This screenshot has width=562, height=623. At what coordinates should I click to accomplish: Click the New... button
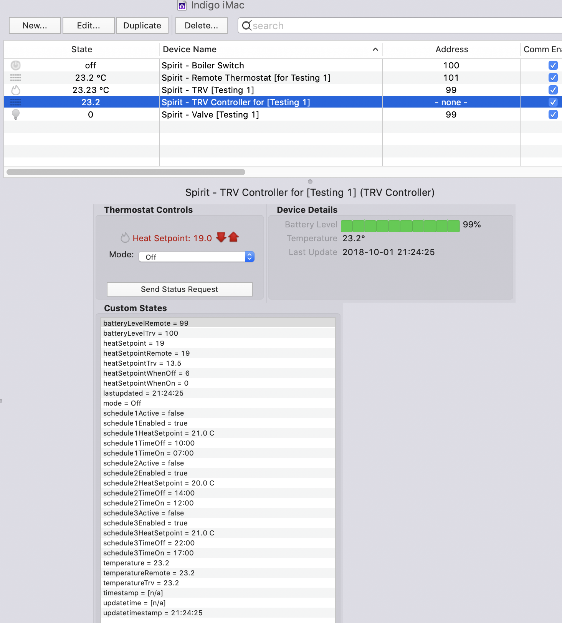click(35, 25)
